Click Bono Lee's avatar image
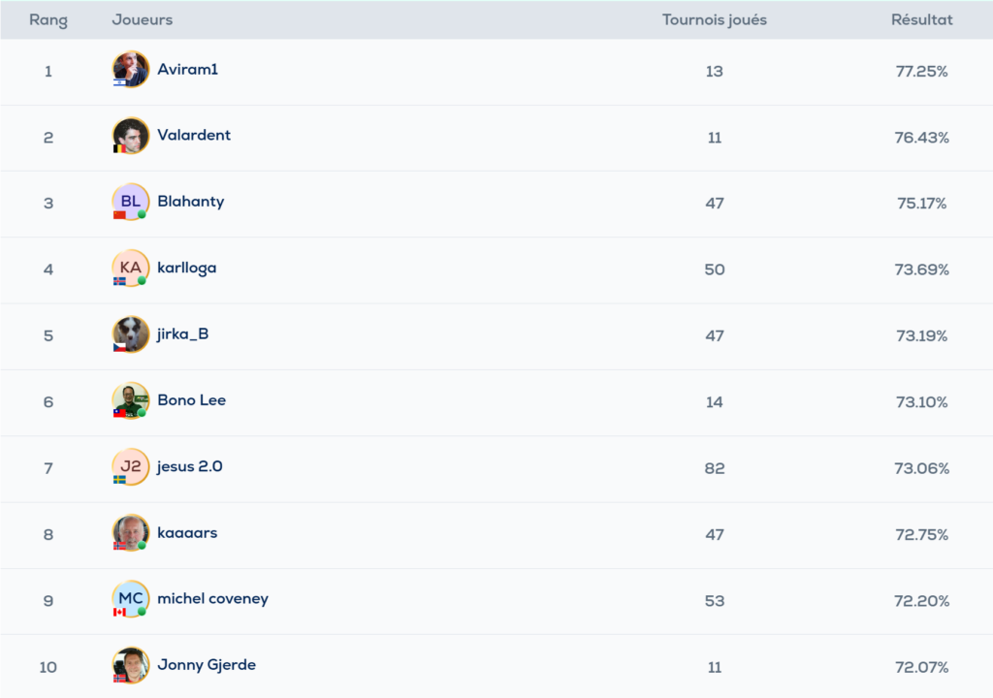The image size is (993, 698). (131, 400)
